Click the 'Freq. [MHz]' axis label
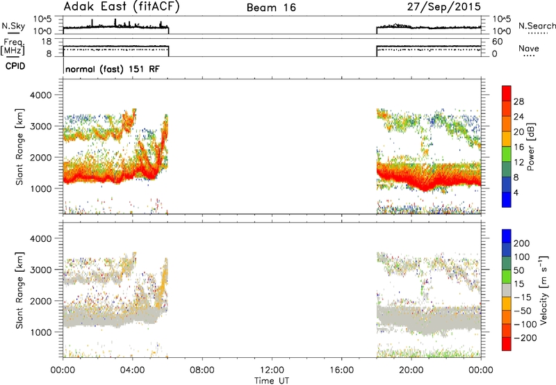This screenshot has height=385, width=556. coord(14,47)
